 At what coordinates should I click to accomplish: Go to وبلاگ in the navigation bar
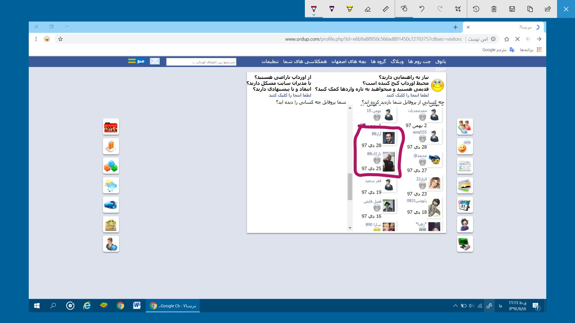(397, 61)
